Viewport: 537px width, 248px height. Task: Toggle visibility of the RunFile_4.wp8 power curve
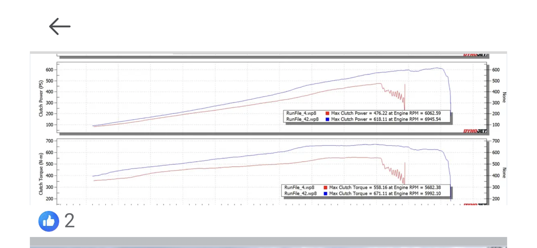click(x=301, y=113)
